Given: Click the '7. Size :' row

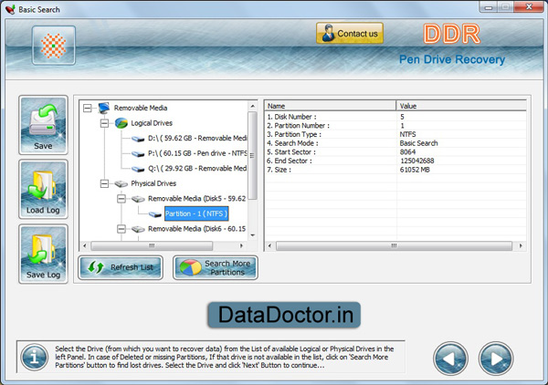Looking at the screenshot, I should pos(395,170).
